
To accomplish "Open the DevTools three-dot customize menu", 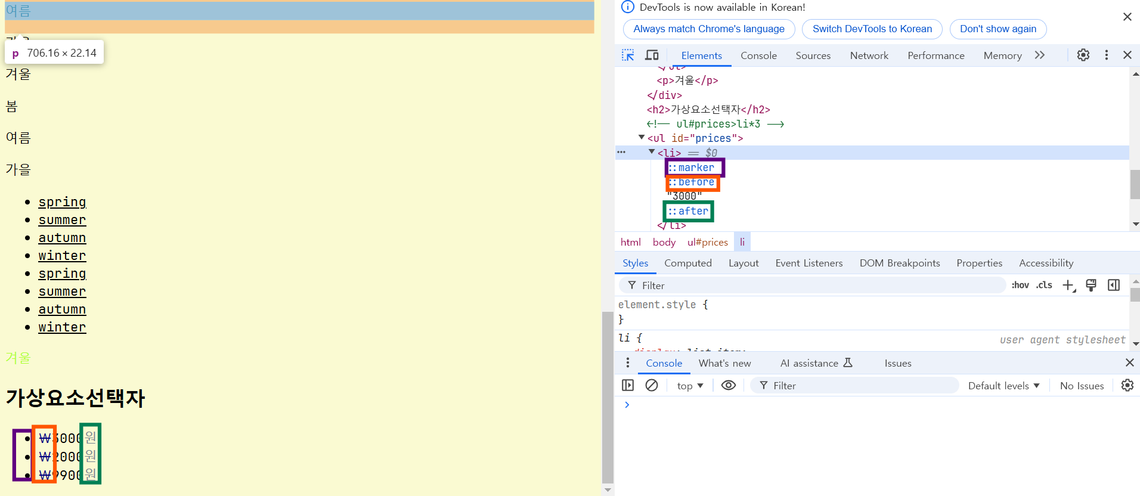I will pos(1107,55).
